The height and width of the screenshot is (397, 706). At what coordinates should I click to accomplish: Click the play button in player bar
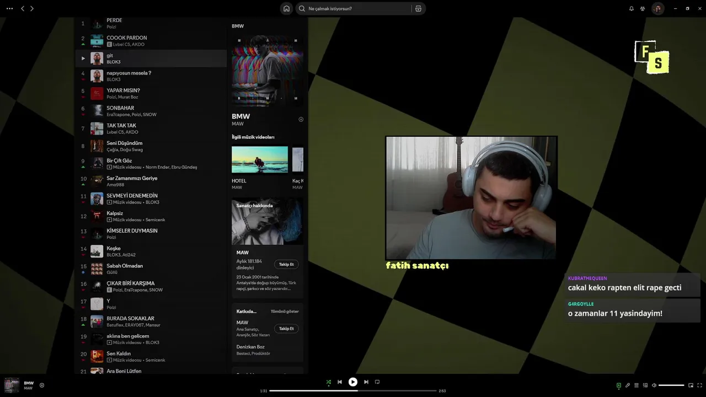click(353, 382)
